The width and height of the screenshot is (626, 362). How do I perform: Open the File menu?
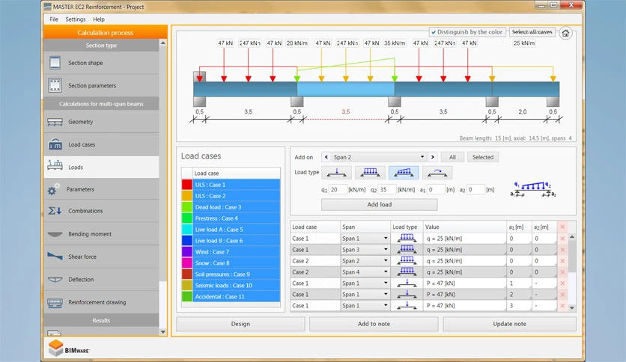[x=54, y=19]
